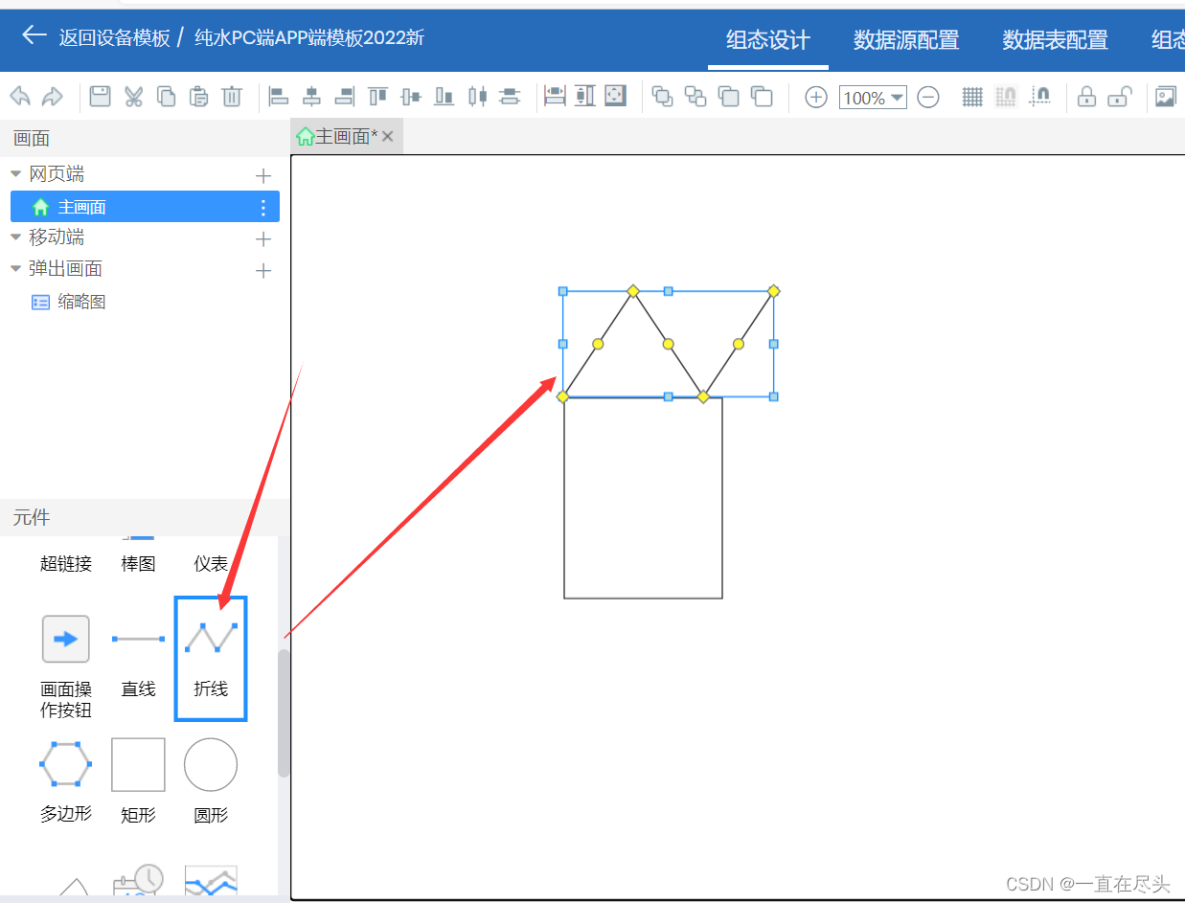Switch to the 数据表配置 tab
The image size is (1185, 903).
click(x=1056, y=40)
